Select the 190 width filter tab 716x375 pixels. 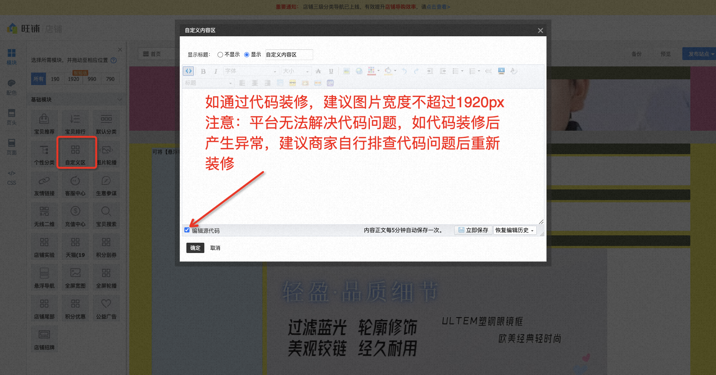coord(55,79)
